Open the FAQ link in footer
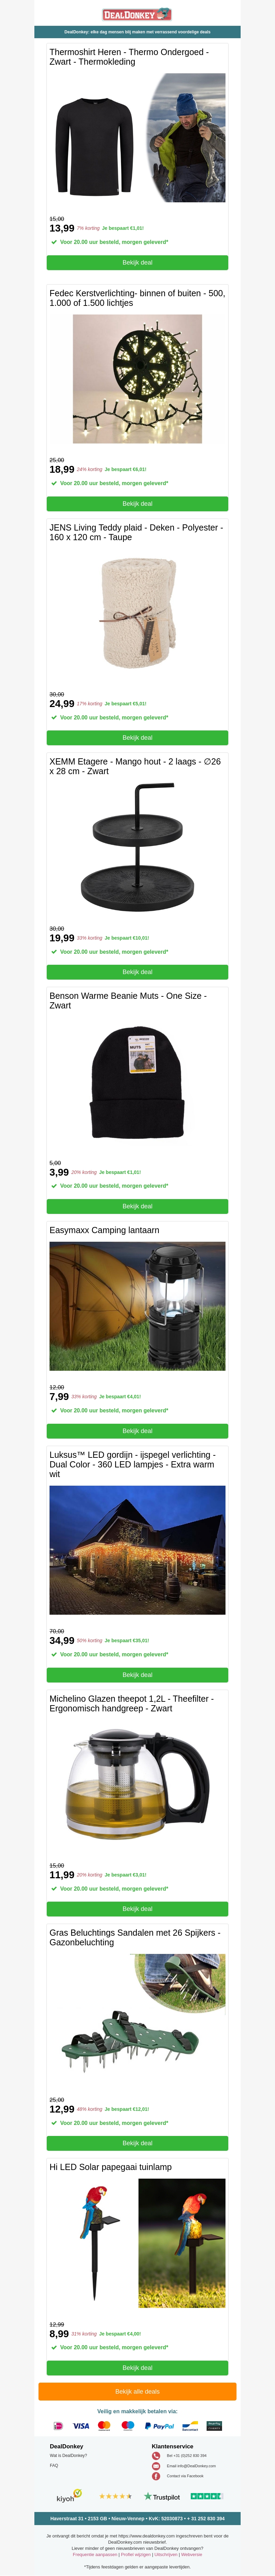The width and height of the screenshot is (275, 2576). pos(54,2465)
